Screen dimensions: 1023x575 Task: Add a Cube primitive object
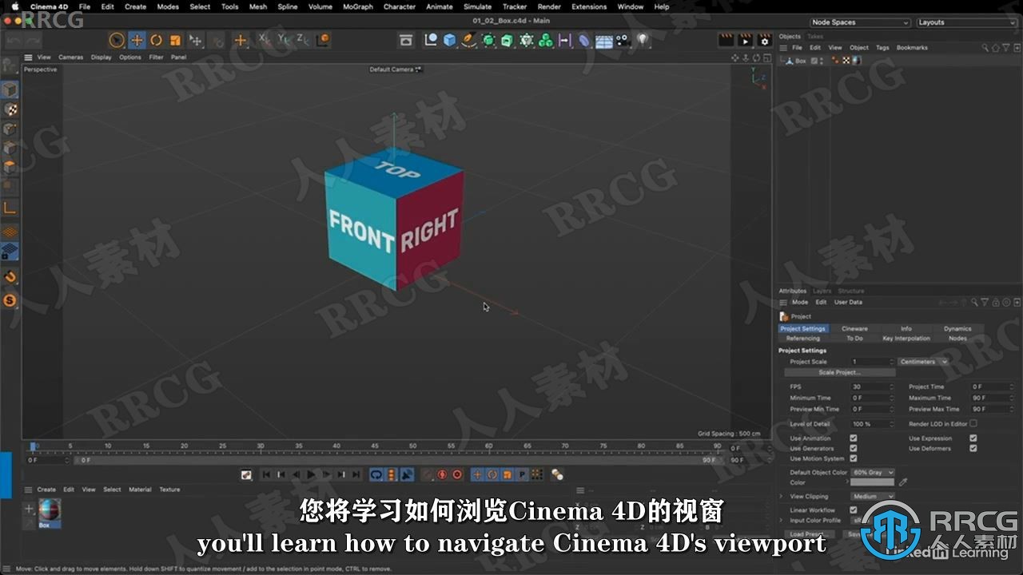[450, 40]
